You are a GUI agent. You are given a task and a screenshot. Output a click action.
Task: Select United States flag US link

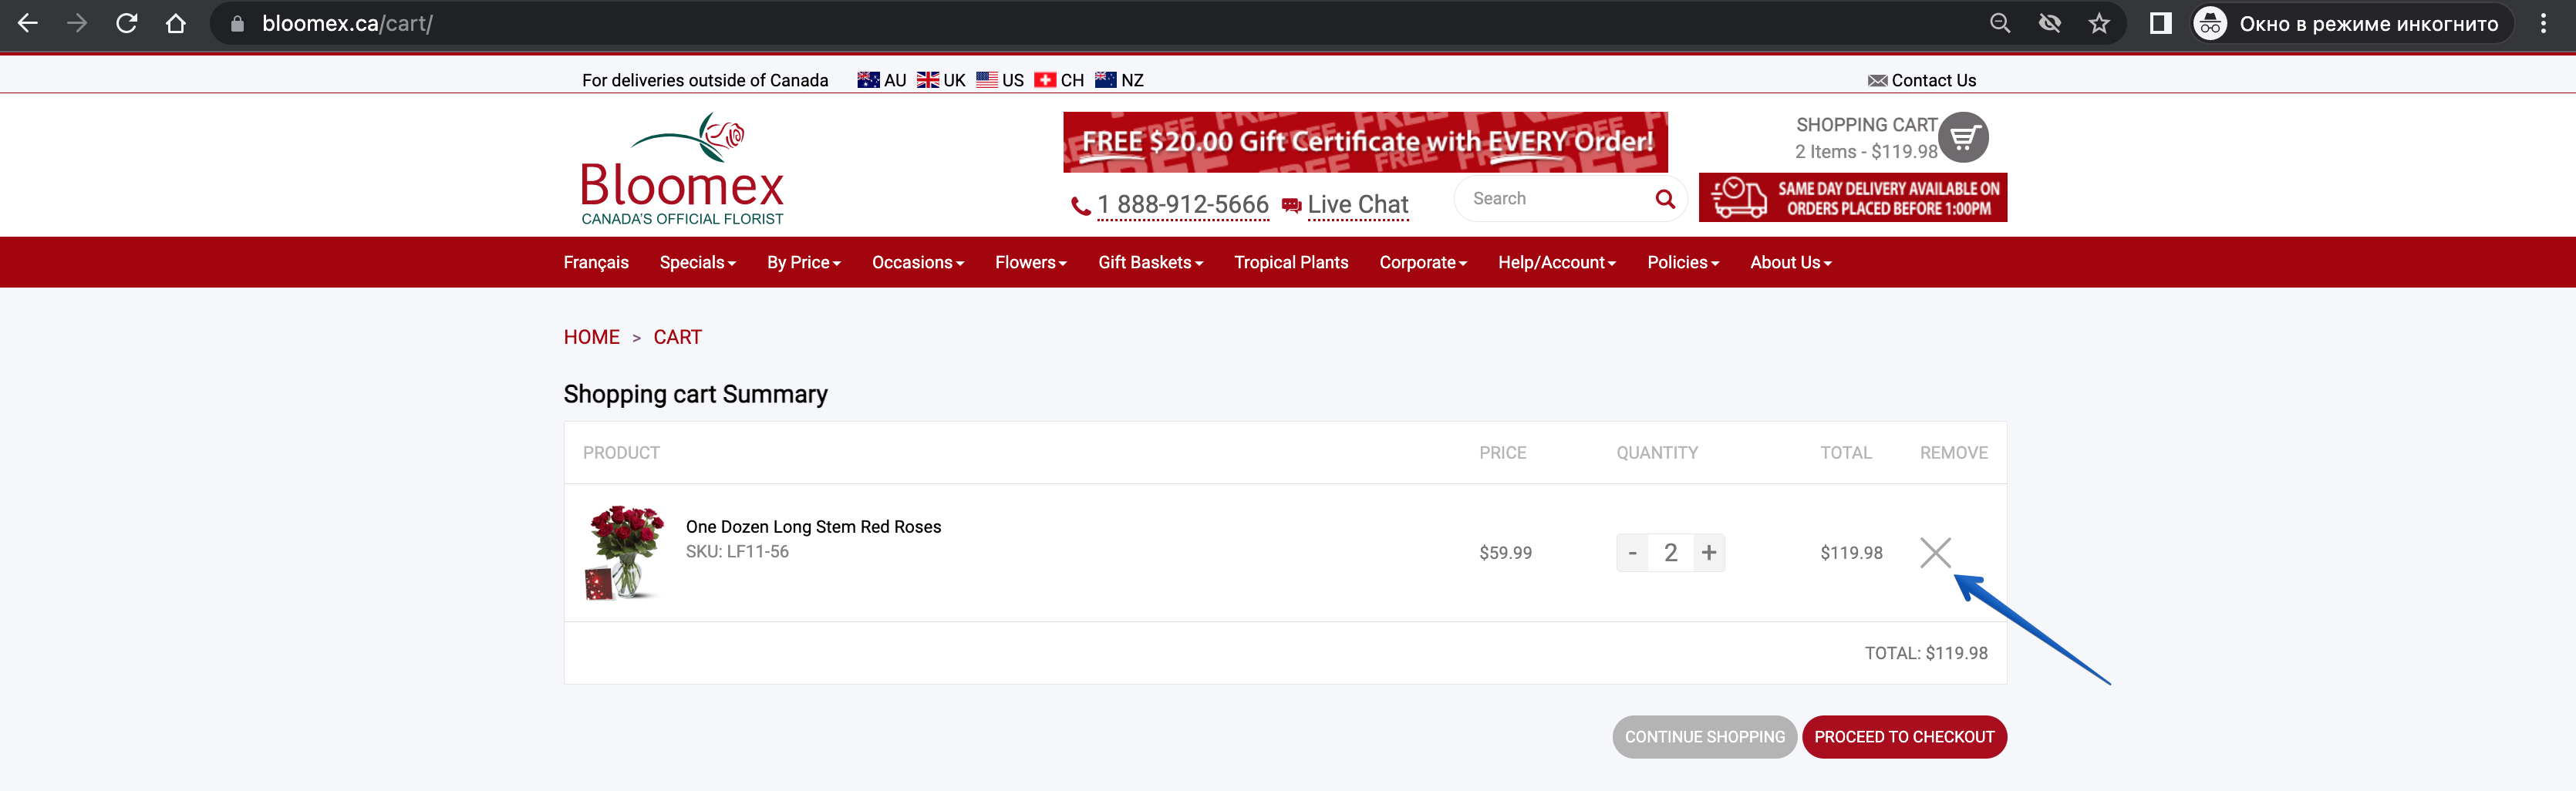point(1000,80)
